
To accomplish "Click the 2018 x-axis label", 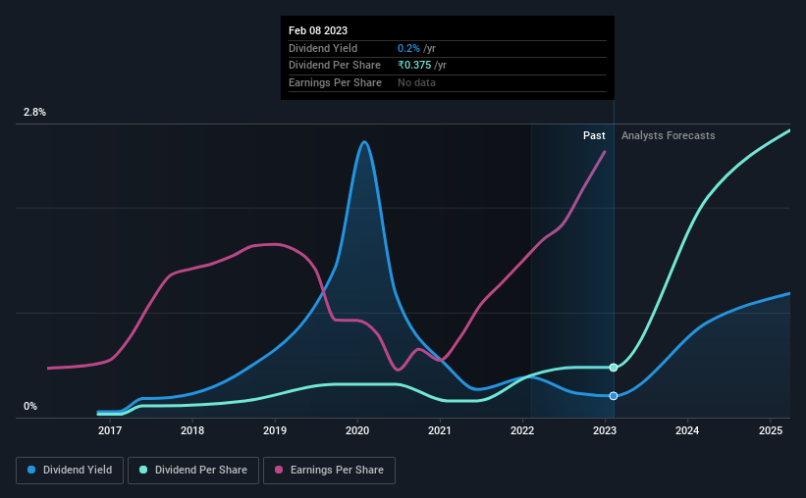I will (192, 430).
